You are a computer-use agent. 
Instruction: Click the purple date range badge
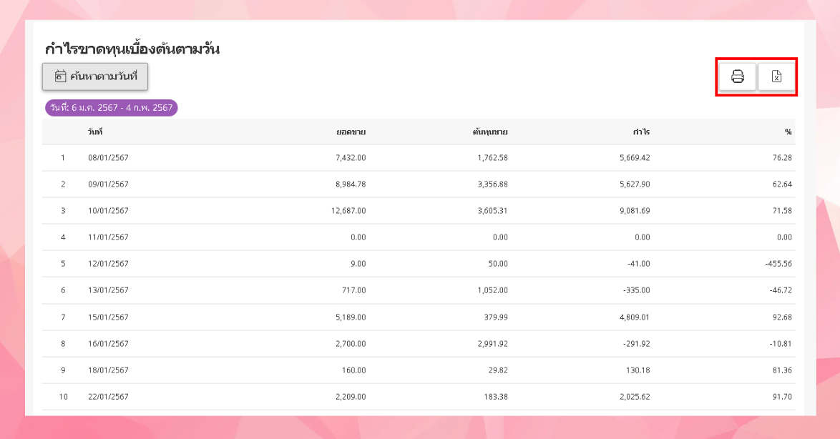coord(111,108)
